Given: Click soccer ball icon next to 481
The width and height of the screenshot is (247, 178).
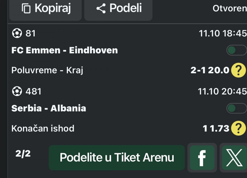Looking at the screenshot, I should [x=17, y=91].
